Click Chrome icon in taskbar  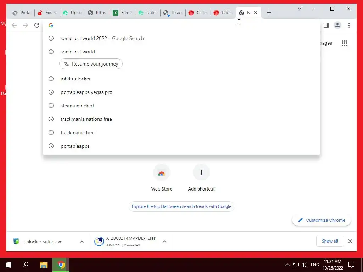61,265
